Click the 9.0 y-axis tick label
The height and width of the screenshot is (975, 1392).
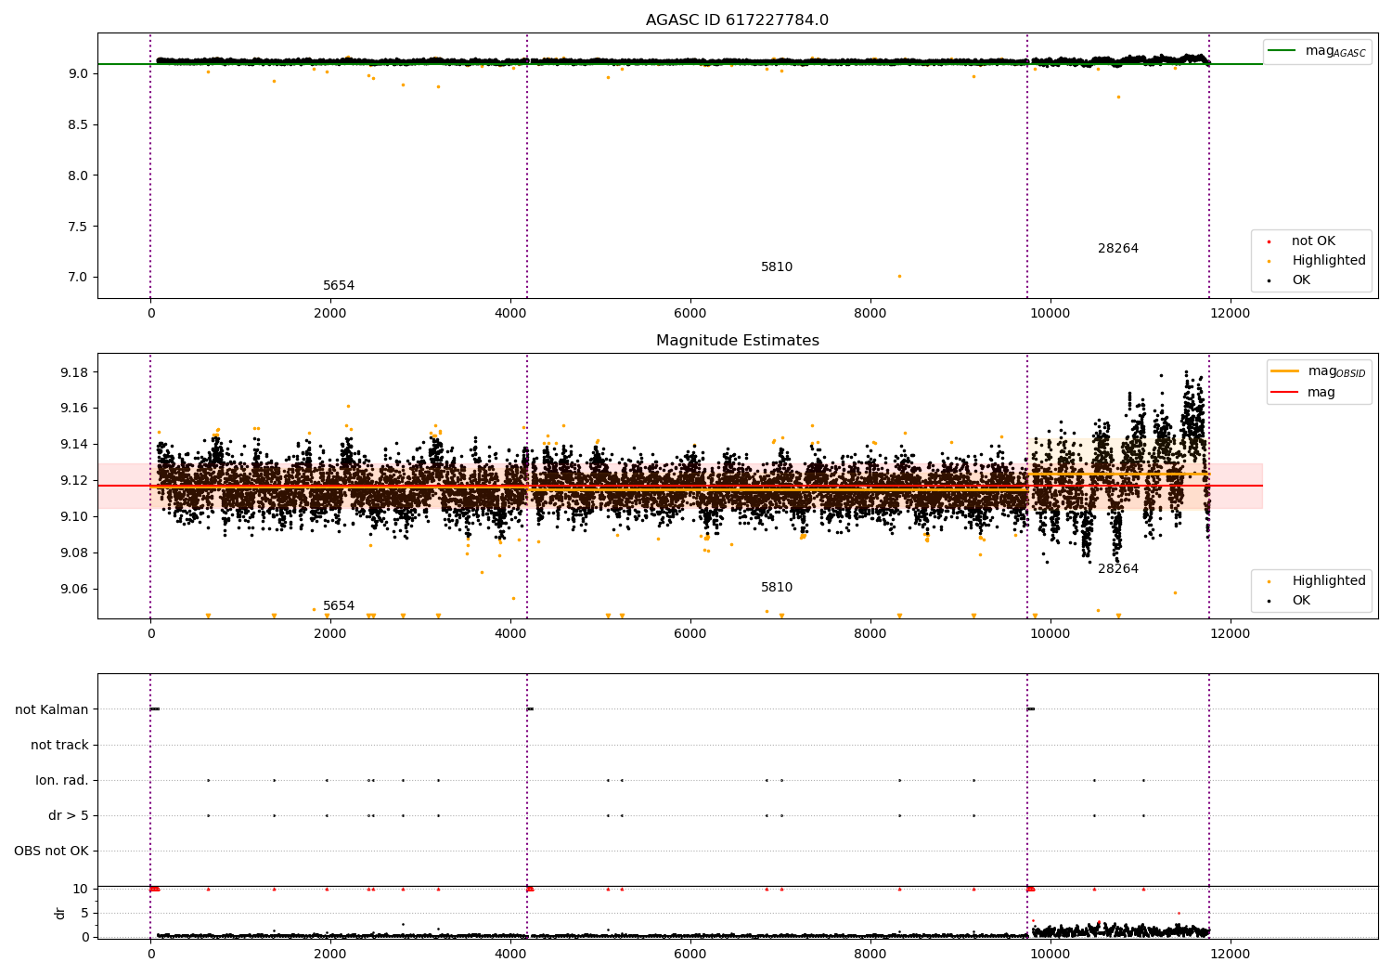[78, 73]
